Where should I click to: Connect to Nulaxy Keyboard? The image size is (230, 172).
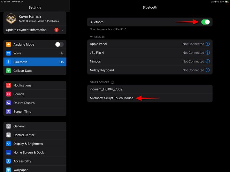click(x=150, y=70)
